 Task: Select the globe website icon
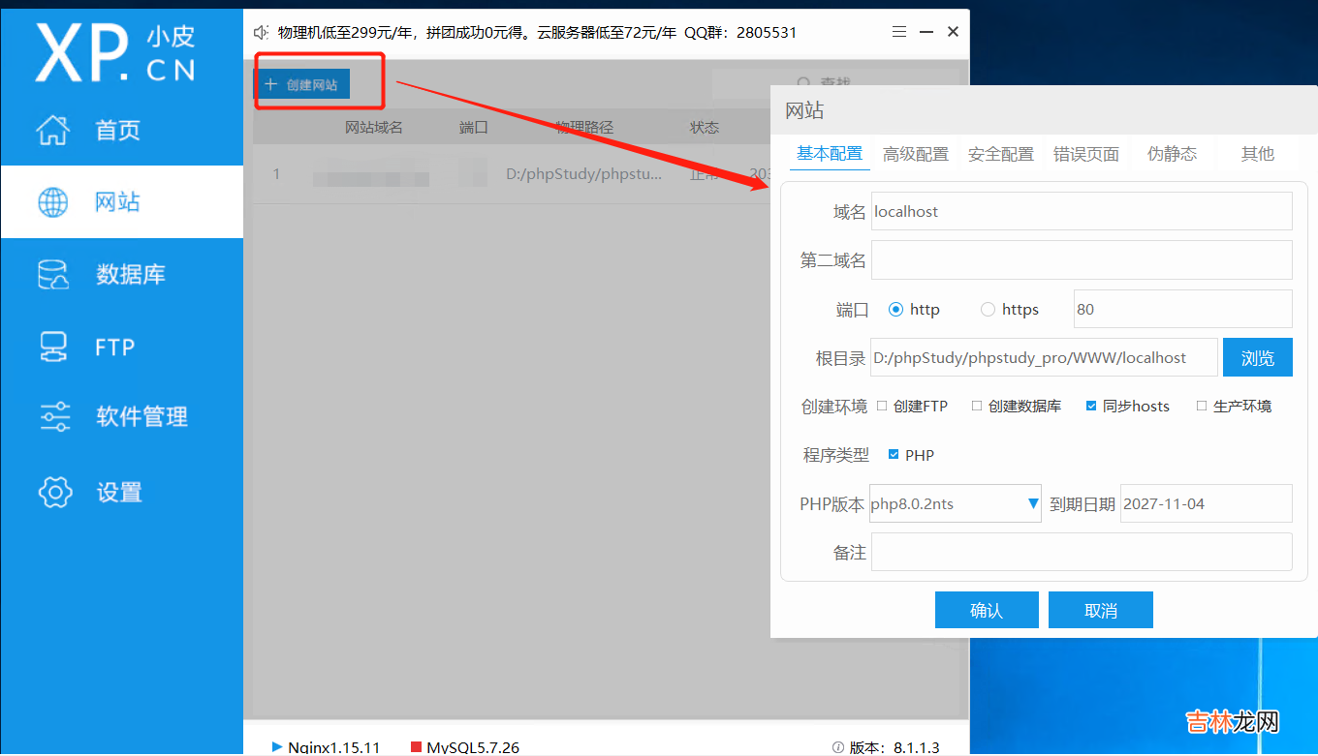pos(53,202)
